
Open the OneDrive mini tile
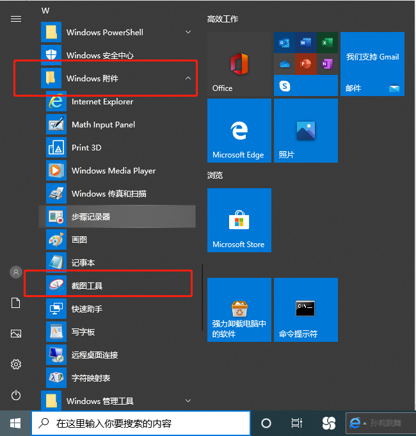pos(284,64)
